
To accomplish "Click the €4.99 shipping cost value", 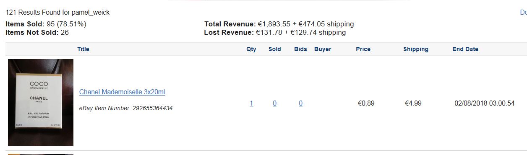I will point(413,103).
